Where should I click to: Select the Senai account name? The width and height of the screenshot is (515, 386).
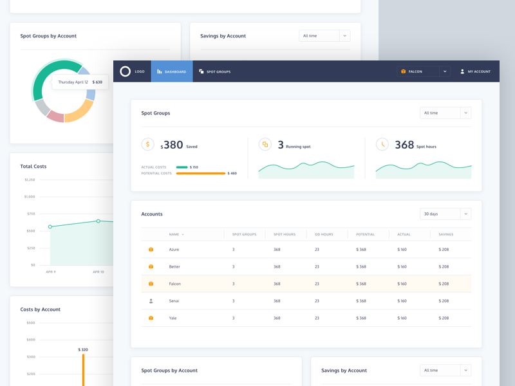coord(174,300)
